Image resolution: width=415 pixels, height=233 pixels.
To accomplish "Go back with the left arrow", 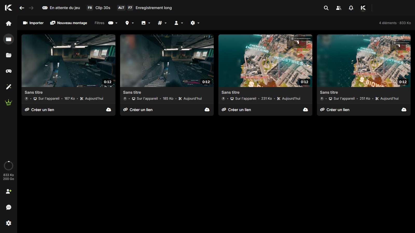I will (x=22, y=8).
